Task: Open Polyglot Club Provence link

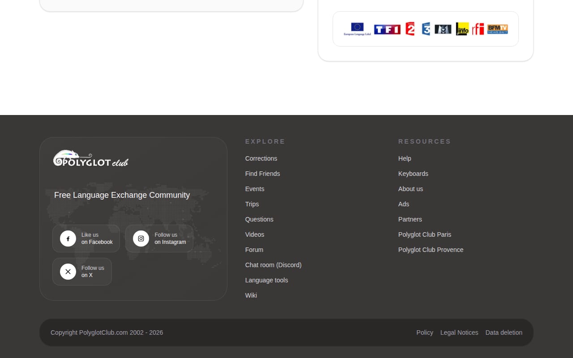Action: 431,250
